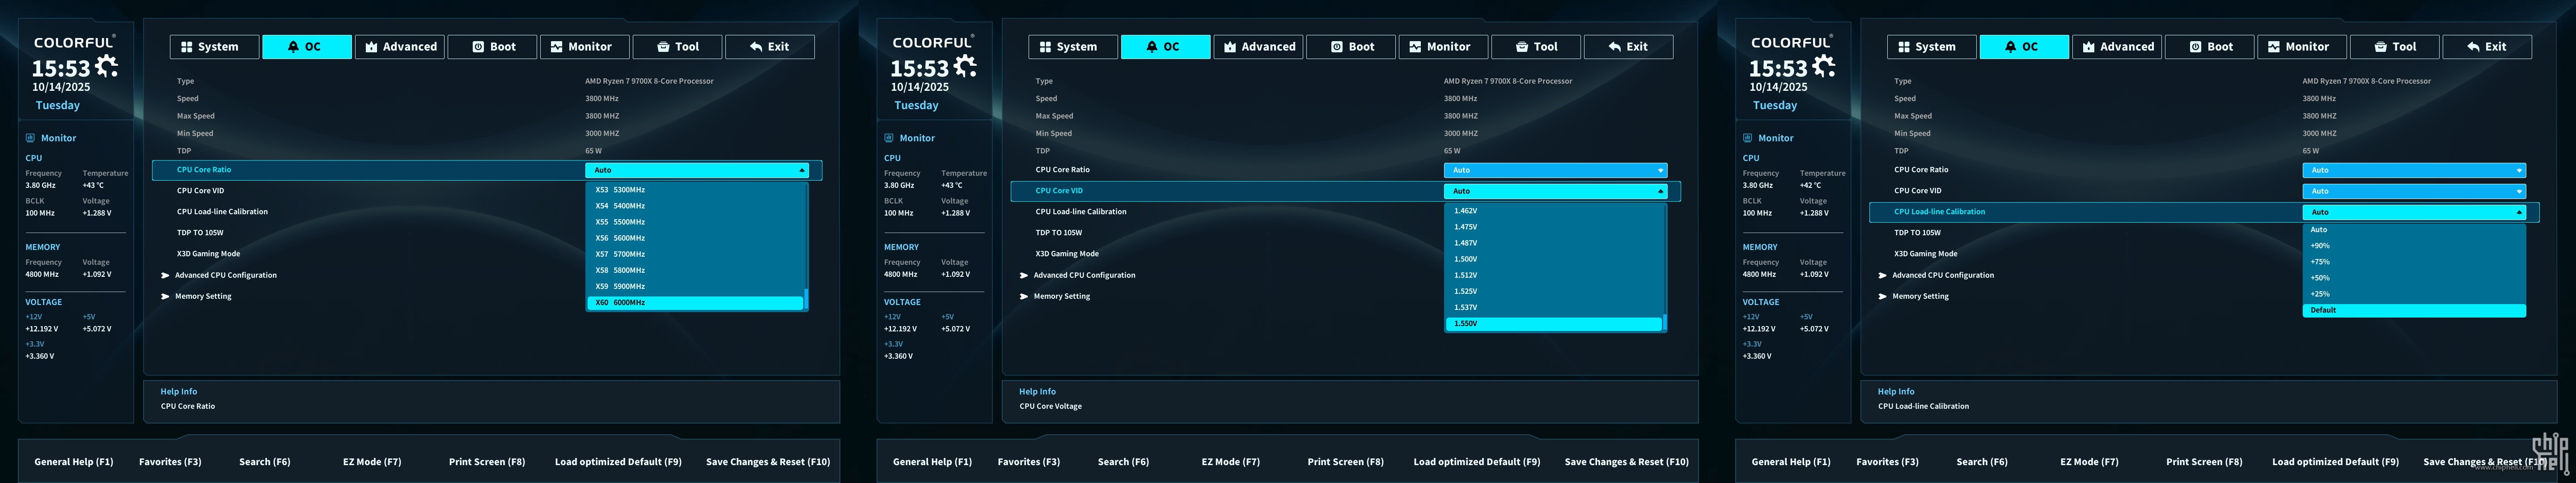Click Exit tab arrow icon in right screen

coord(2473,47)
